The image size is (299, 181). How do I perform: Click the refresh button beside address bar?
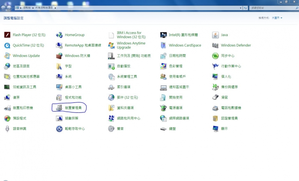(x=245, y=8)
